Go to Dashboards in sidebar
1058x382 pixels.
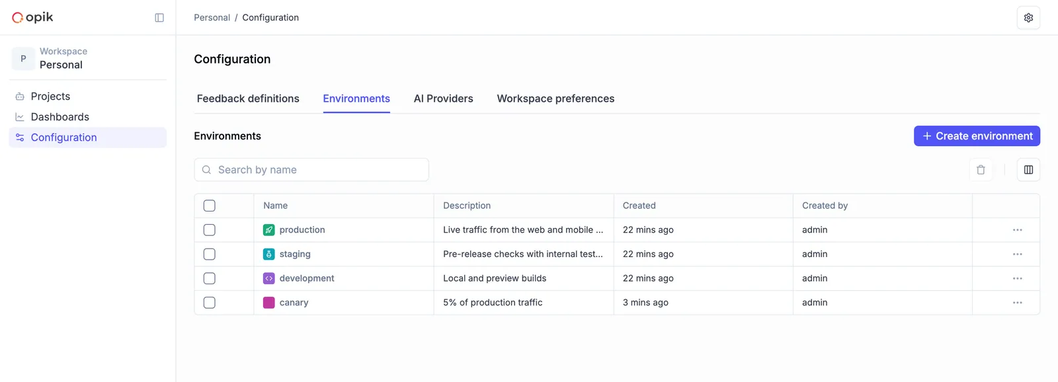88,117
